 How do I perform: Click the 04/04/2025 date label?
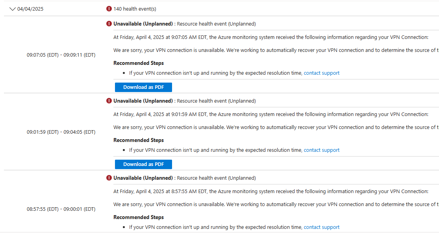pyautogui.click(x=30, y=9)
